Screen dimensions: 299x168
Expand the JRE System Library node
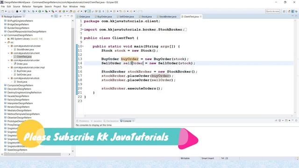[x=6, y=39]
